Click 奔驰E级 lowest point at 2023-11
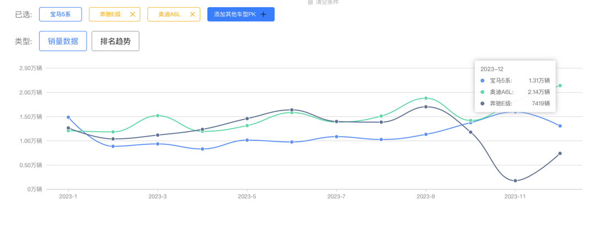Screen dimensions: 596x227 (x=515, y=181)
